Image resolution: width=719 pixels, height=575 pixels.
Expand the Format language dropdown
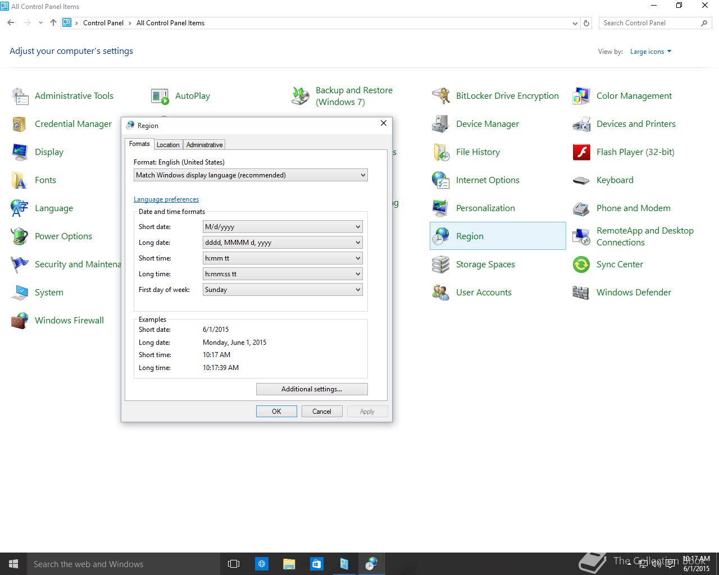[251, 175]
